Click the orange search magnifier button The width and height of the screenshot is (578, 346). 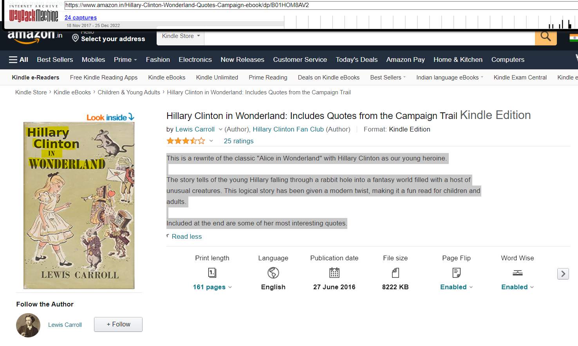(x=545, y=37)
